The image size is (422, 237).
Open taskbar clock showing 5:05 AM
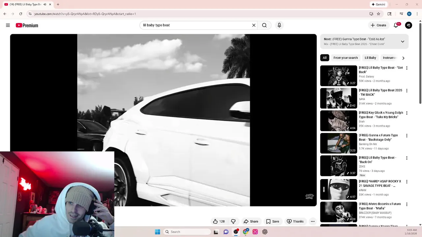pos(411,232)
